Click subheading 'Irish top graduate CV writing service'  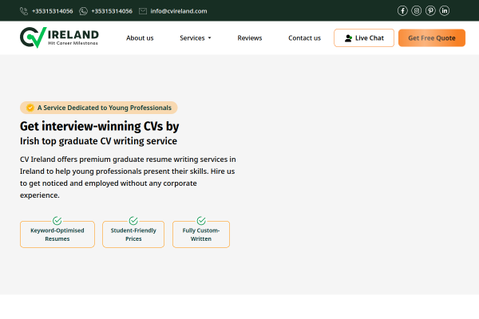pyautogui.click(x=98, y=141)
